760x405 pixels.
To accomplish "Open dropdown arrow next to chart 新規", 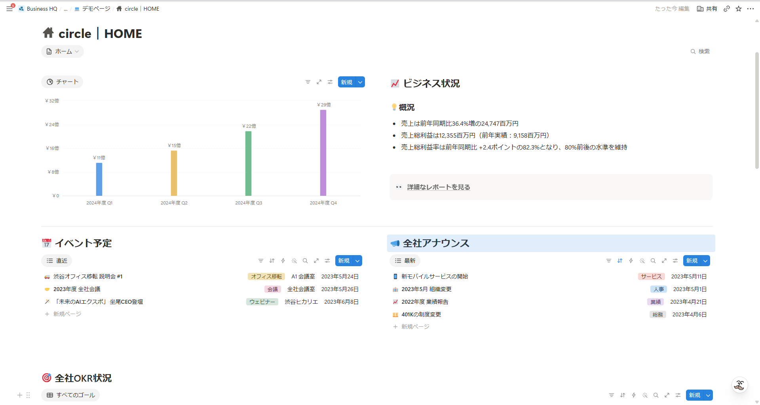I will (360, 82).
